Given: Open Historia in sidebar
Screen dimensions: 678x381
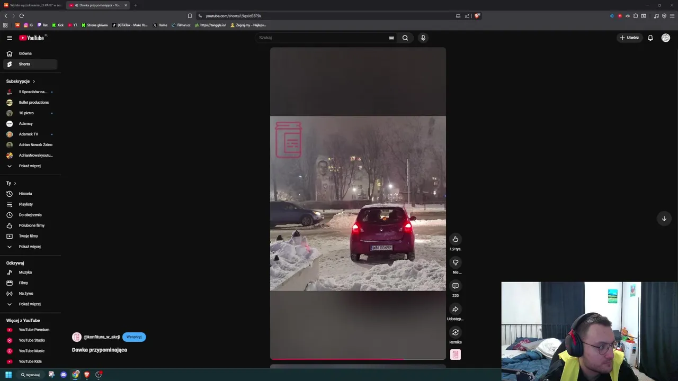Looking at the screenshot, I should (x=30, y=194).
